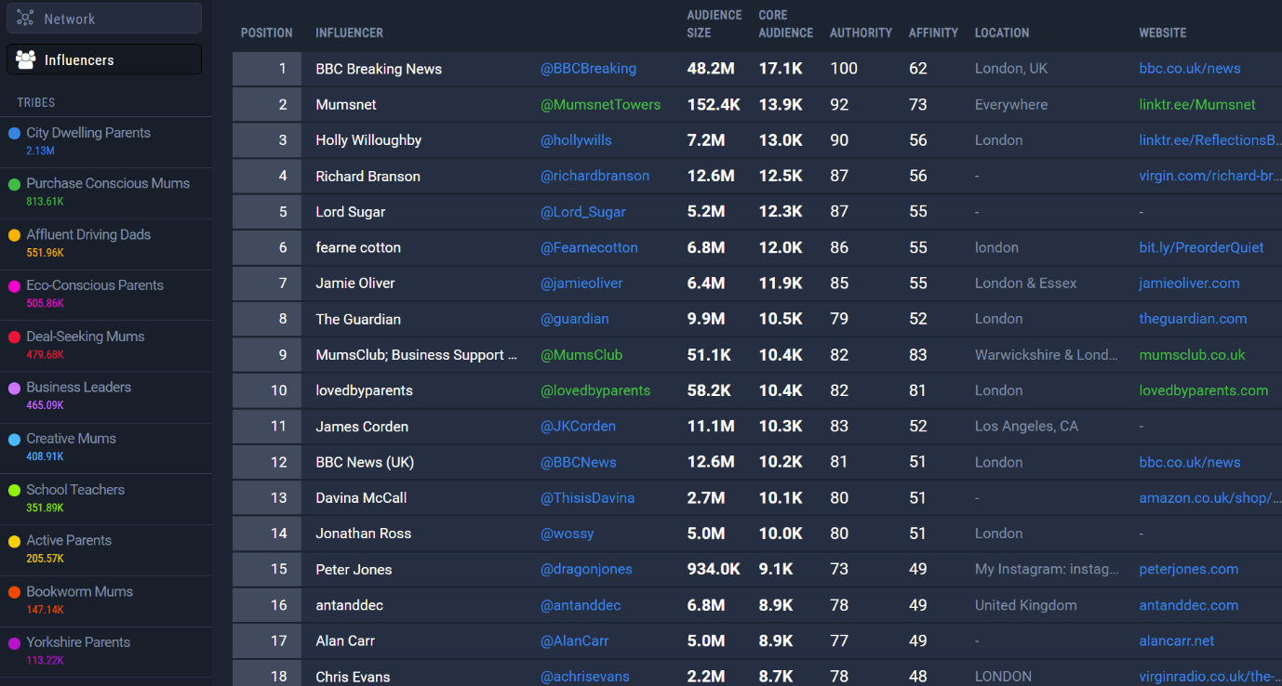Open the @JKCorden handle link
Screen dimensions: 1282x686
(578, 427)
